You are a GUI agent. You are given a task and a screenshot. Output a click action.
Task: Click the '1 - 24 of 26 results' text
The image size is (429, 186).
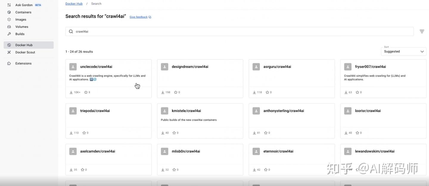point(79,52)
